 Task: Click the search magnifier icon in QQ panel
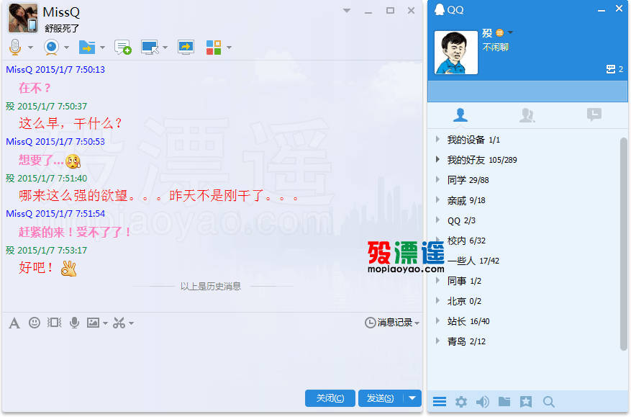point(548,401)
